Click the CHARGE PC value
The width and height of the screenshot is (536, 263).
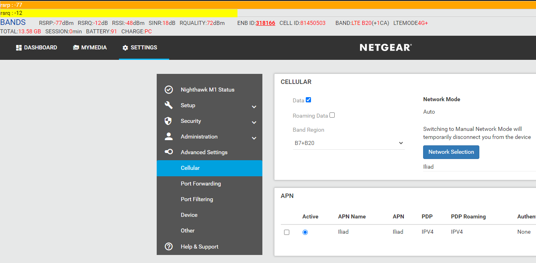tap(148, 31)
